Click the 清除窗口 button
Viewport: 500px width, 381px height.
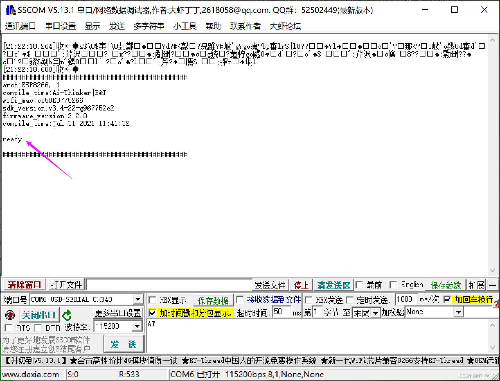[25, 285]
